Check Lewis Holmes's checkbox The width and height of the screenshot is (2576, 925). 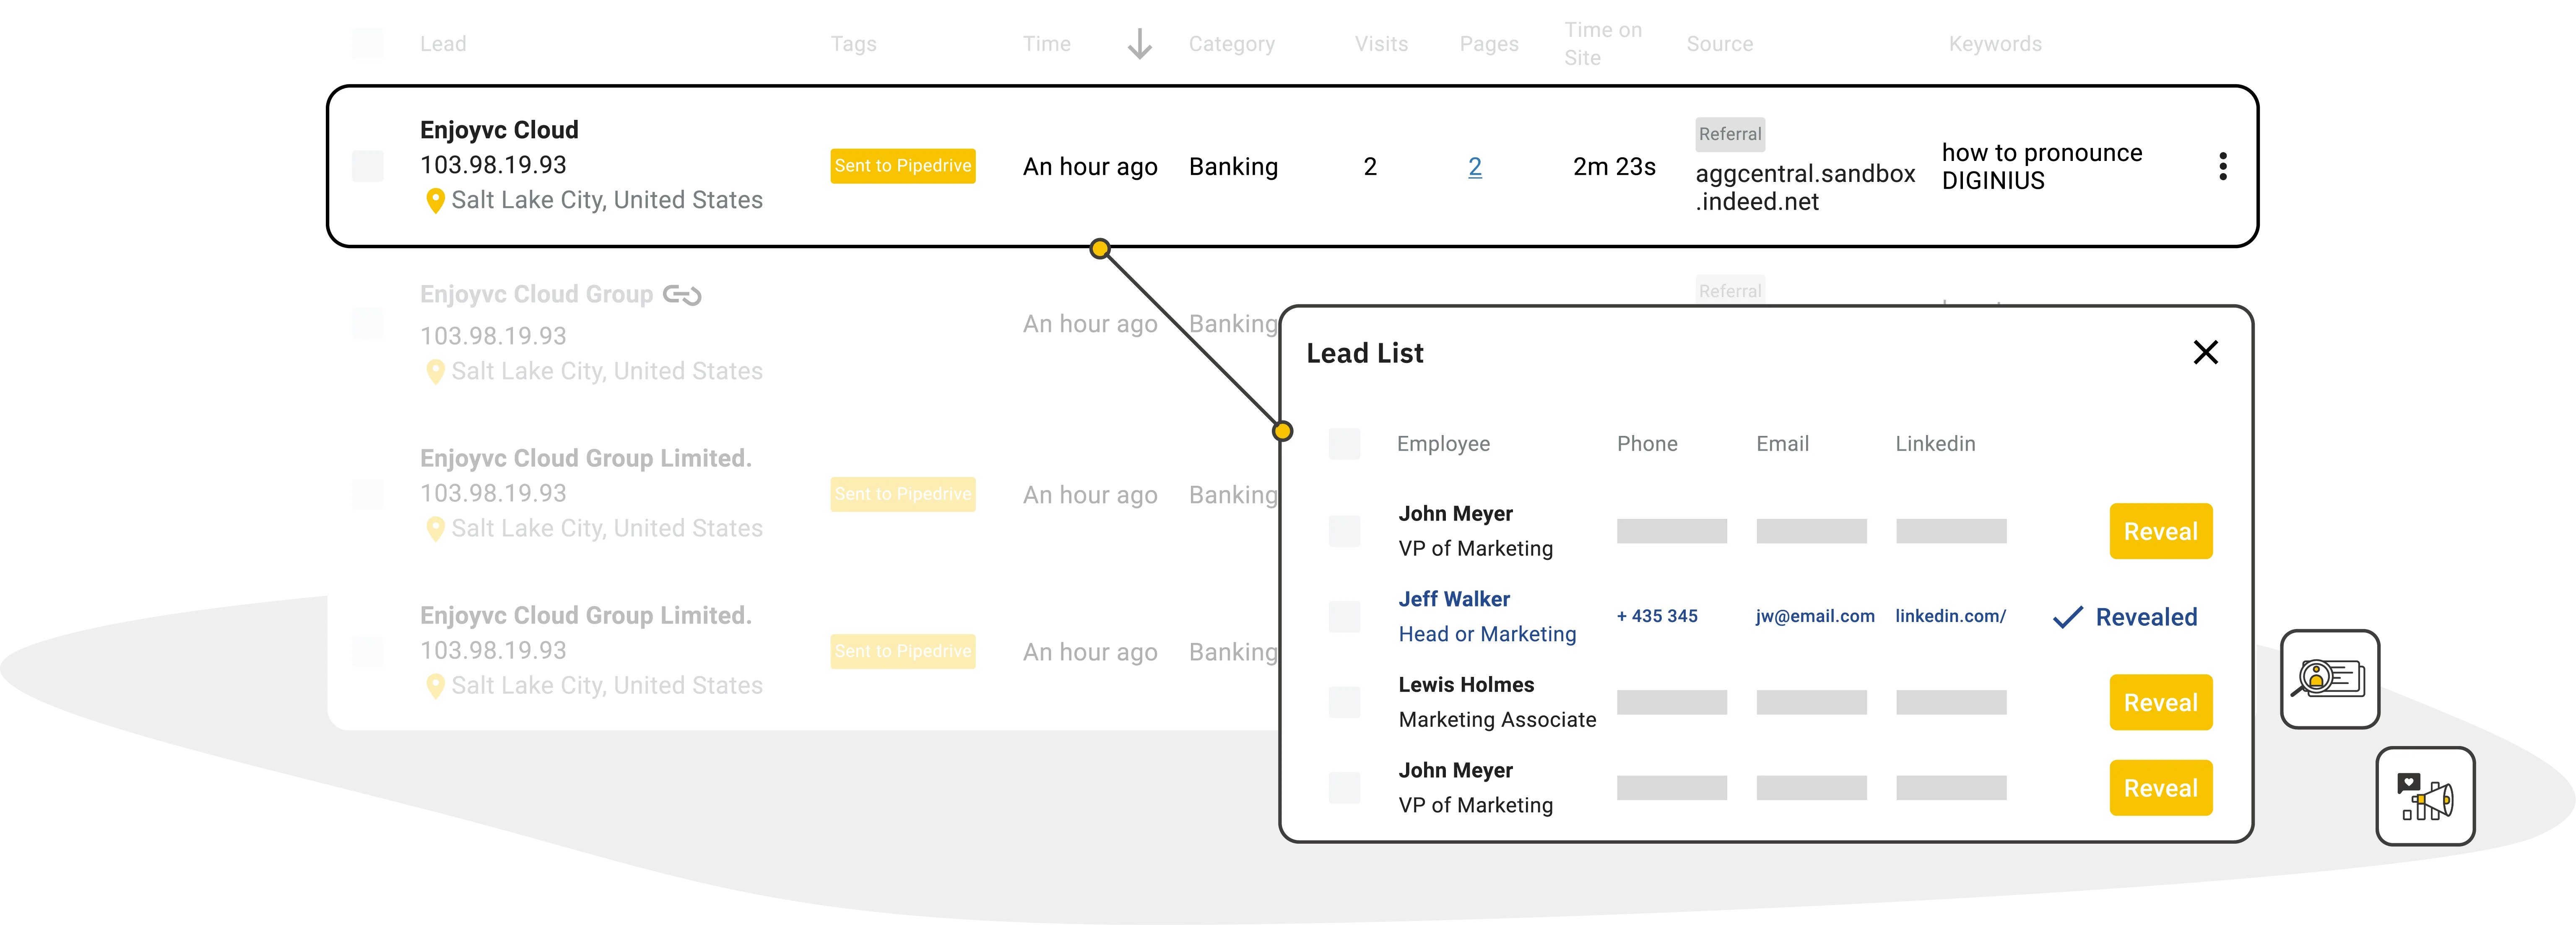click(1344, 703)
